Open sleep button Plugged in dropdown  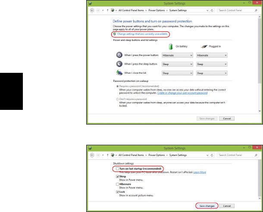(x=212, y=64)
